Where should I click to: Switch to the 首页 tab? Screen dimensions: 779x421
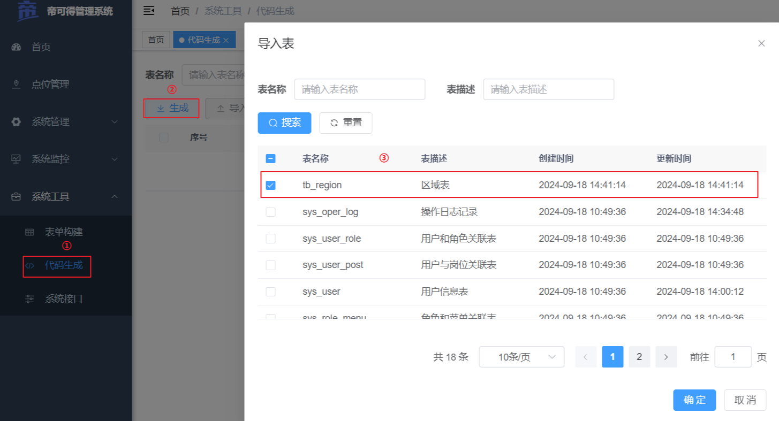(x=156, y=40)
